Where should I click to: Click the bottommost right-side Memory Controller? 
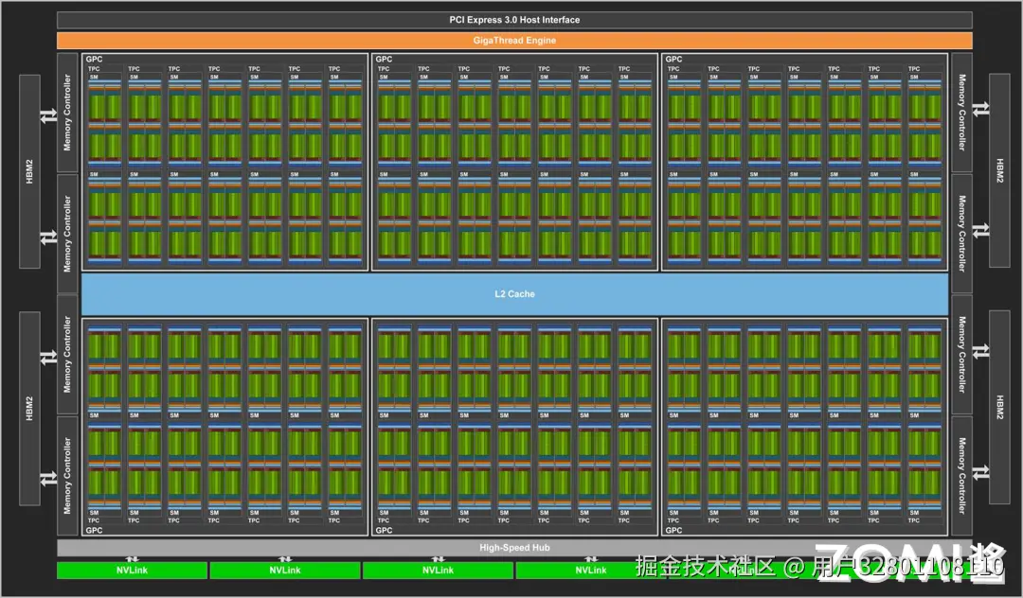960,475
